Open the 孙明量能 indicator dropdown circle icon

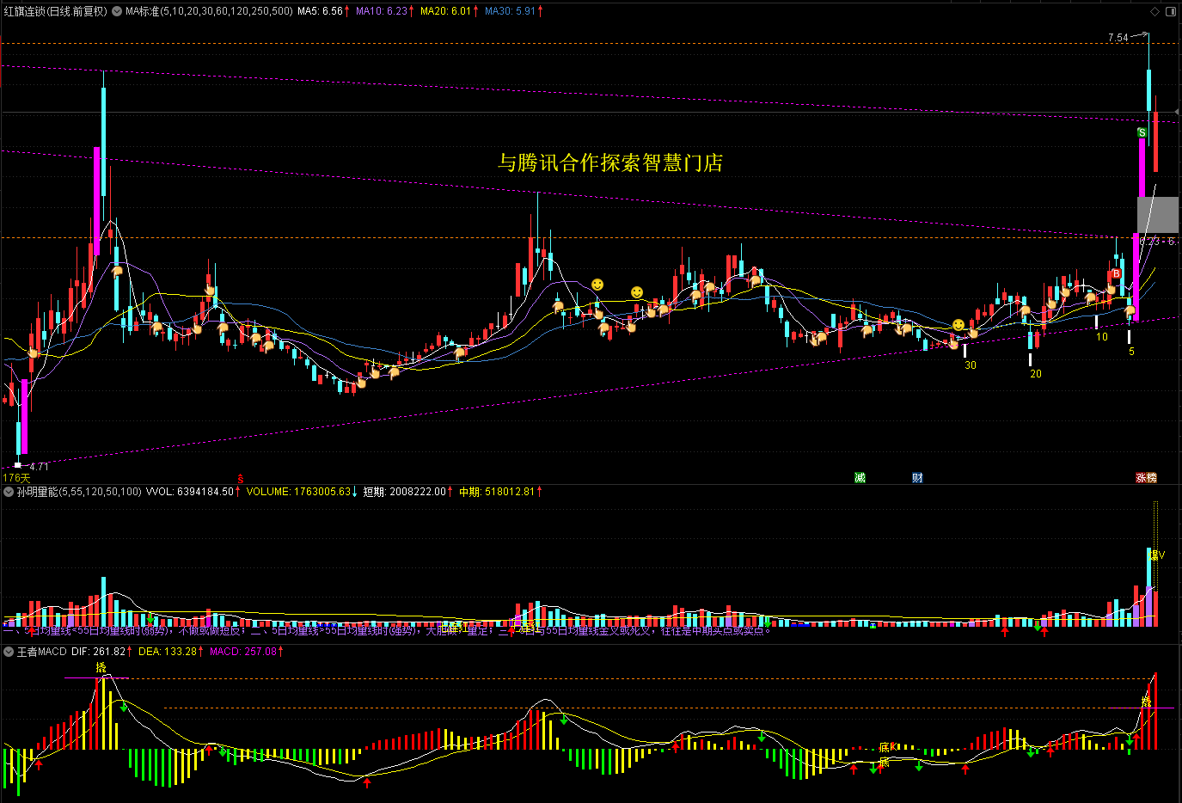point(9,492)
